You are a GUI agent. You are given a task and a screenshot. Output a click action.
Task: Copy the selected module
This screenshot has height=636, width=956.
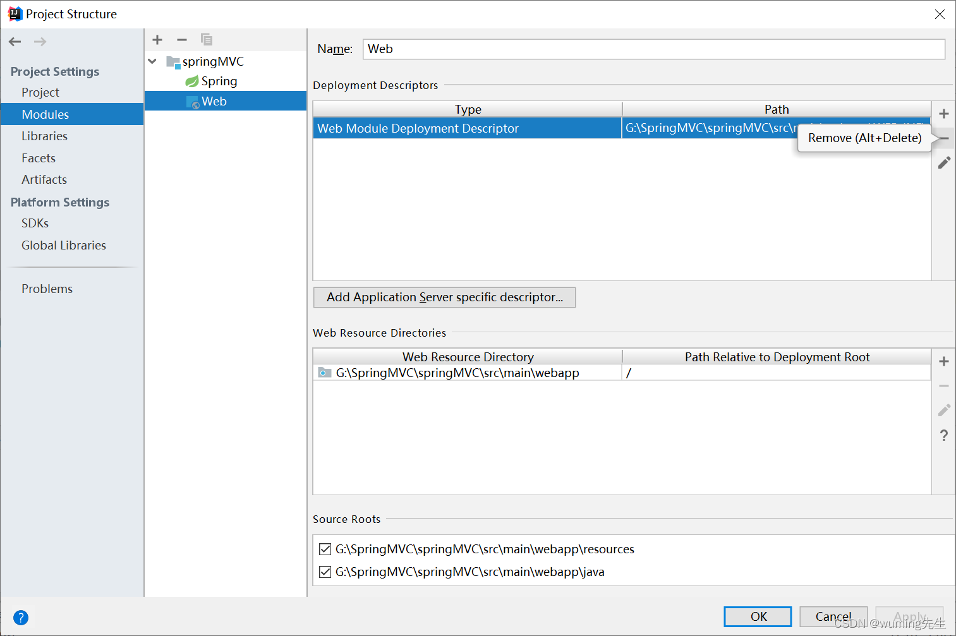tap(207, 40)
